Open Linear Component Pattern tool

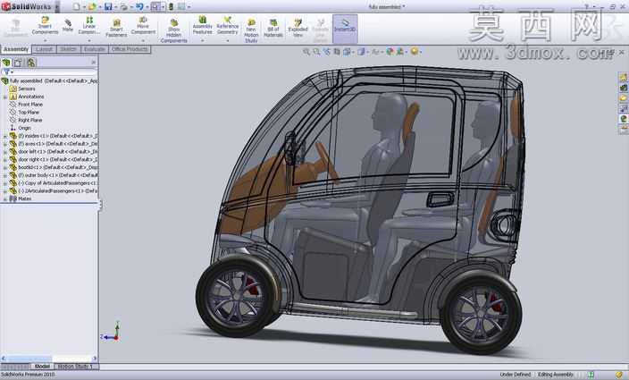pyautogui.click(x=89, y=26)
